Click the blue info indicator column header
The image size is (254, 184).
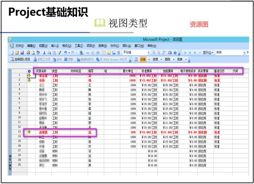coord(29,71)
